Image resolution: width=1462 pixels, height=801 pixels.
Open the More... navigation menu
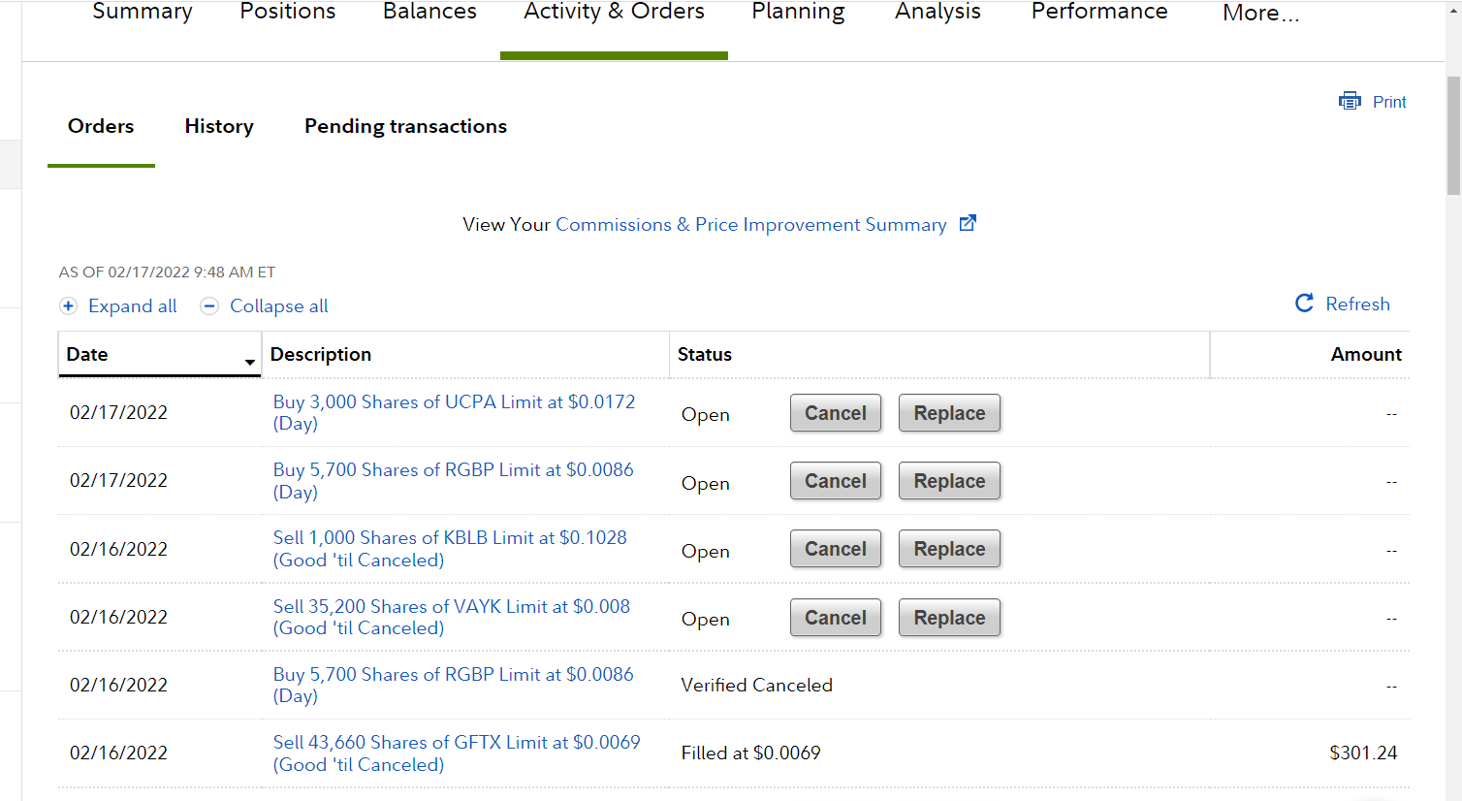1260,13
